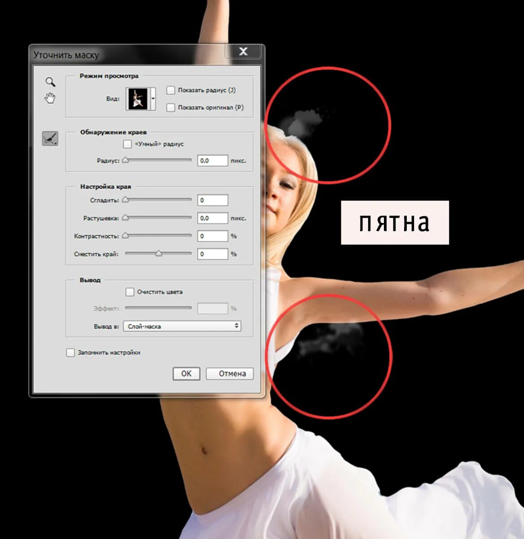Image resolution: width=524 pixels, height=539 pixels.
Task: Click the Контрастность slider handle
Action: 125,235
